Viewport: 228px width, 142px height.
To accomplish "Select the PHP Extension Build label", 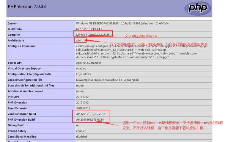I will pos(21,119).
